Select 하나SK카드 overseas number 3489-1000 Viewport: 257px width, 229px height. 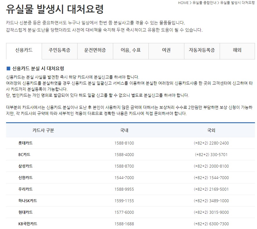(x=211, y=201)
